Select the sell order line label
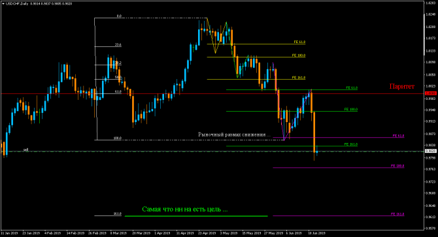 (x=25, y=150)
